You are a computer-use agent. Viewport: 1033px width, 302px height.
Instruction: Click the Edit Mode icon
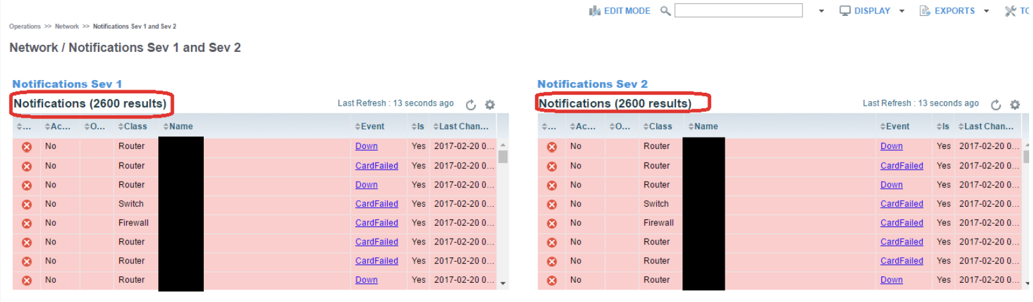[x=595, y=11]
